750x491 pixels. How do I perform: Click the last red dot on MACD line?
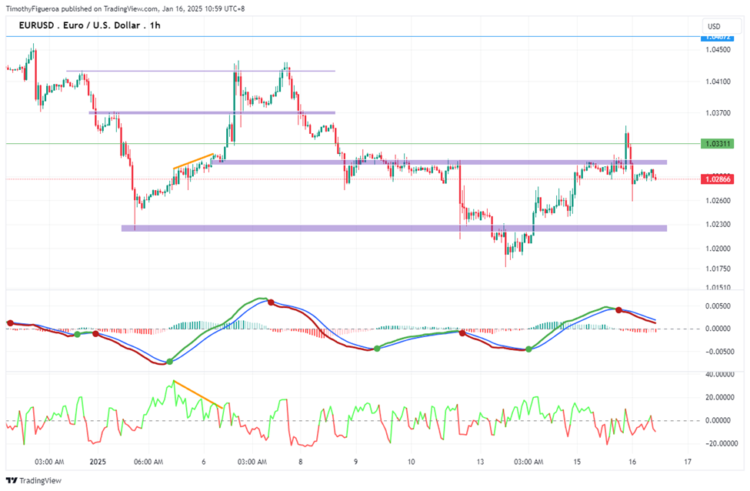coord(618,310)
